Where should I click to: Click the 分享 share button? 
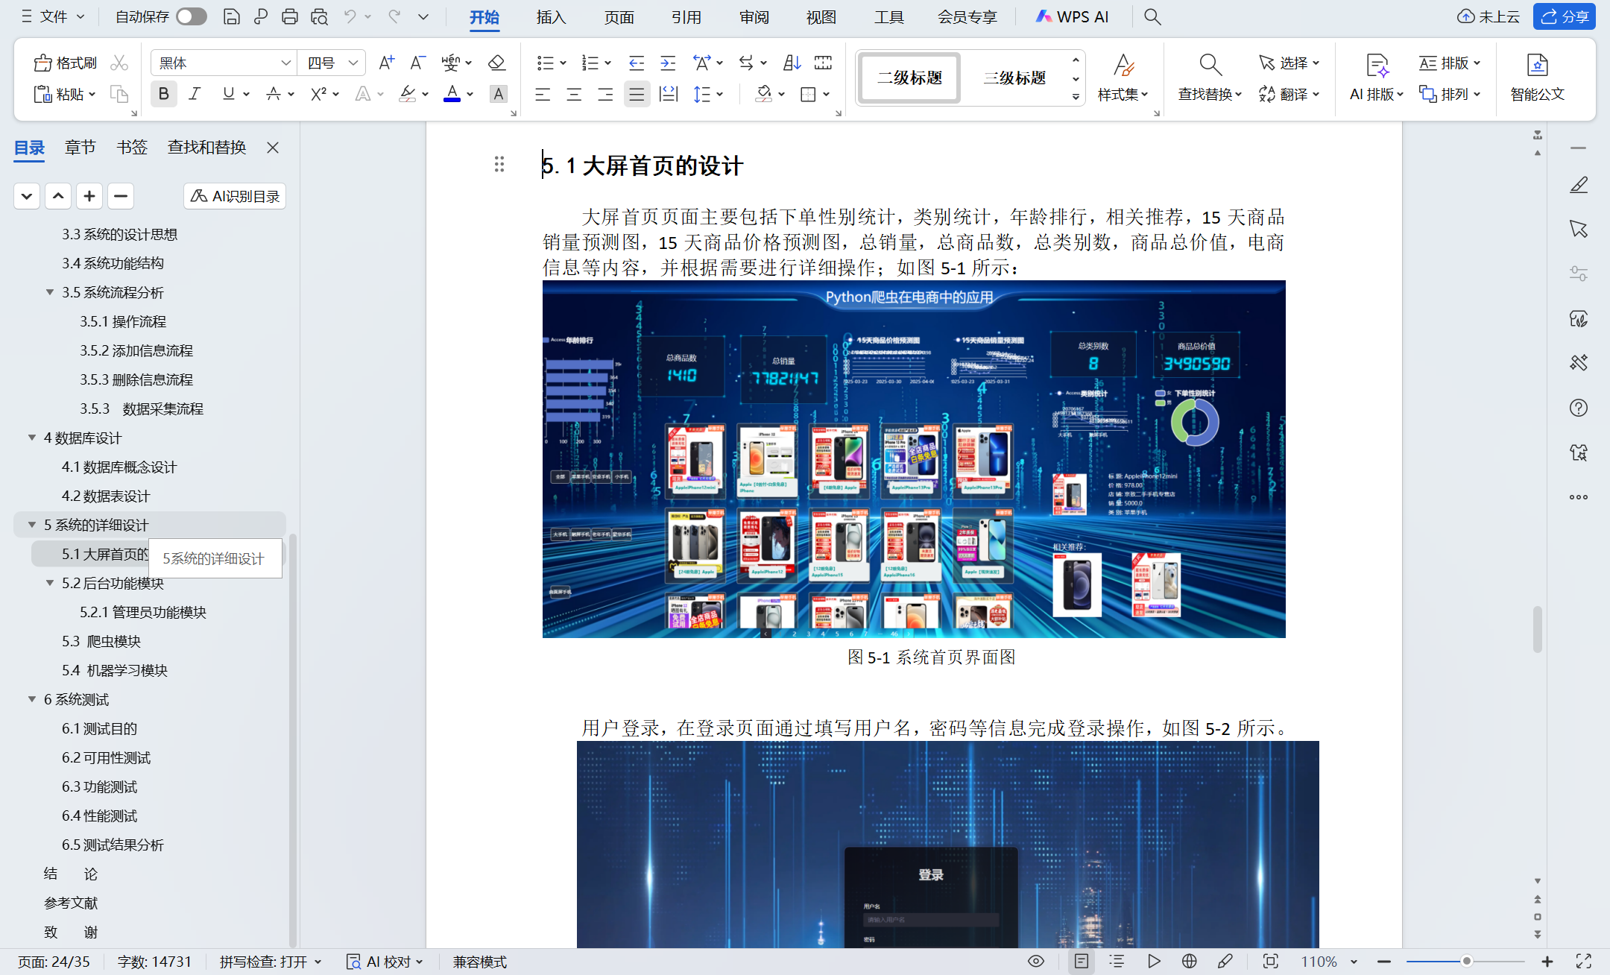(1564, 16)
